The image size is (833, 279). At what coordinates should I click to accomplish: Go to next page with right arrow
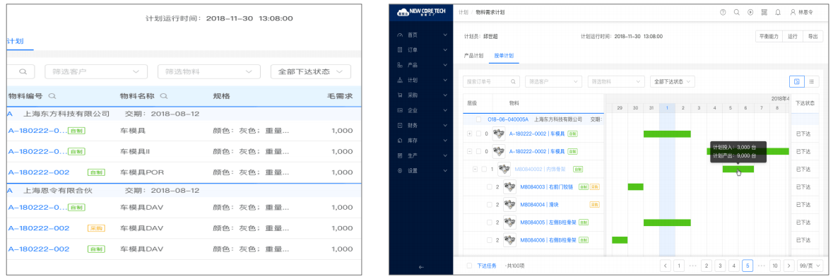pos(789,265)
